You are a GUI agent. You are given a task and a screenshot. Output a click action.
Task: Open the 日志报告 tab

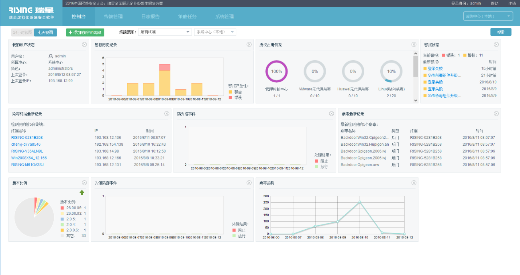click(x=151, y=16)
